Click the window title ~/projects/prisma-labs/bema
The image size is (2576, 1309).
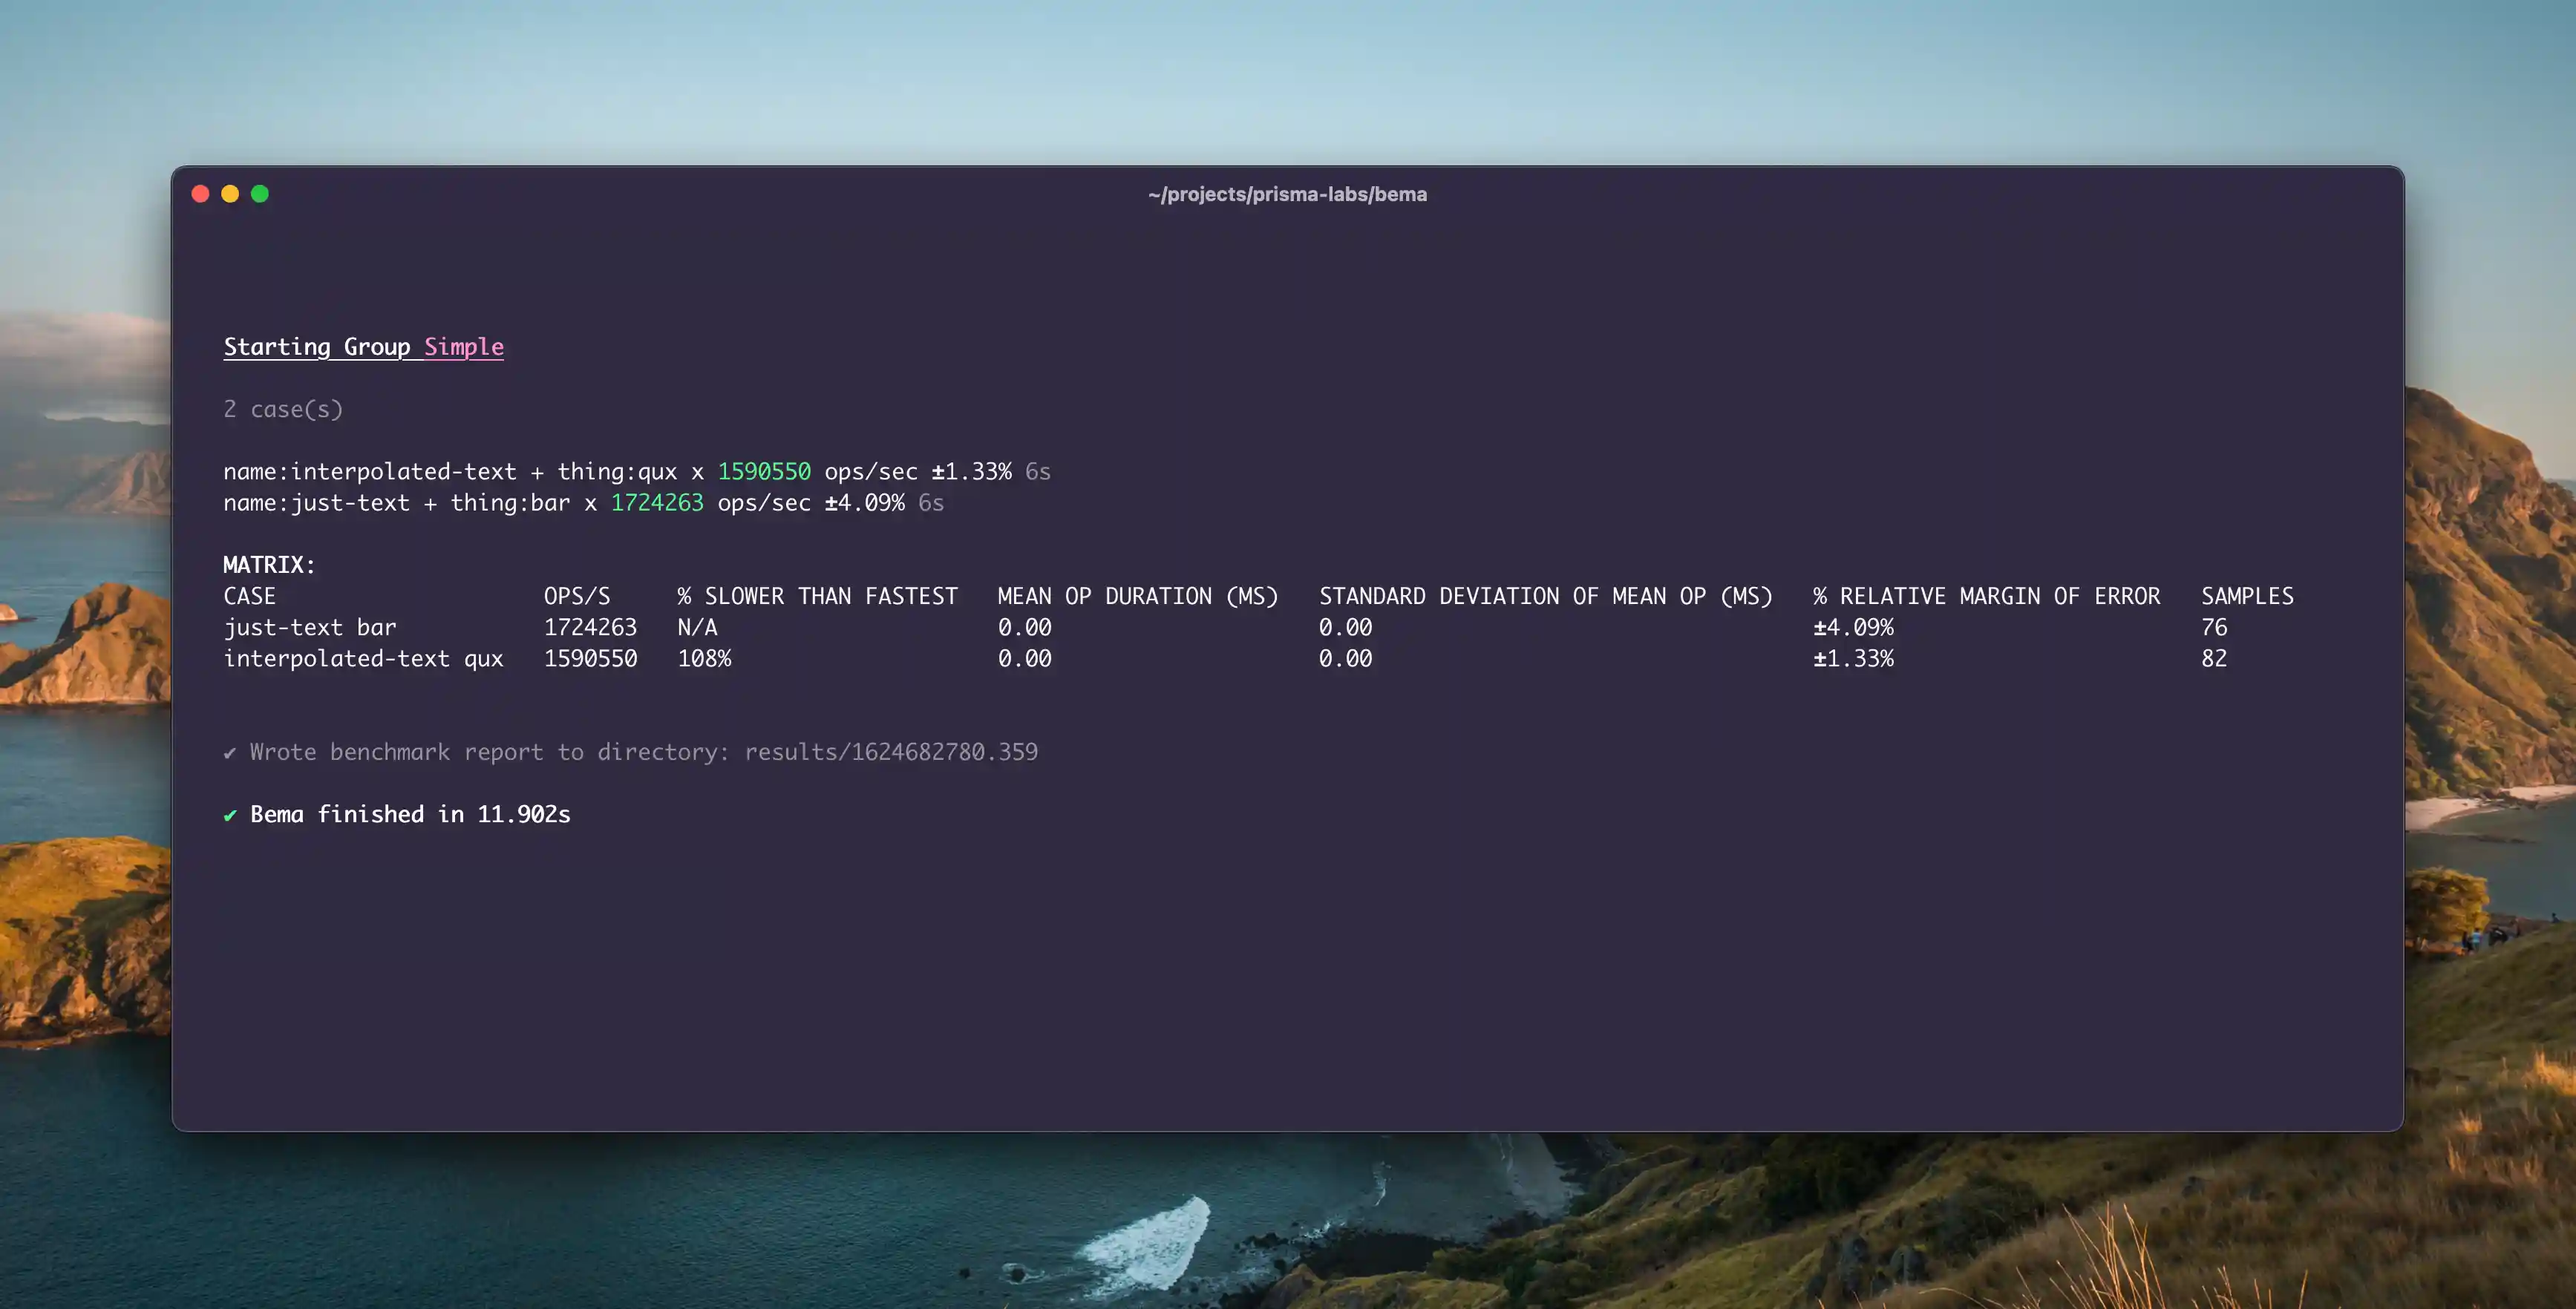(x=1287, y=194)
